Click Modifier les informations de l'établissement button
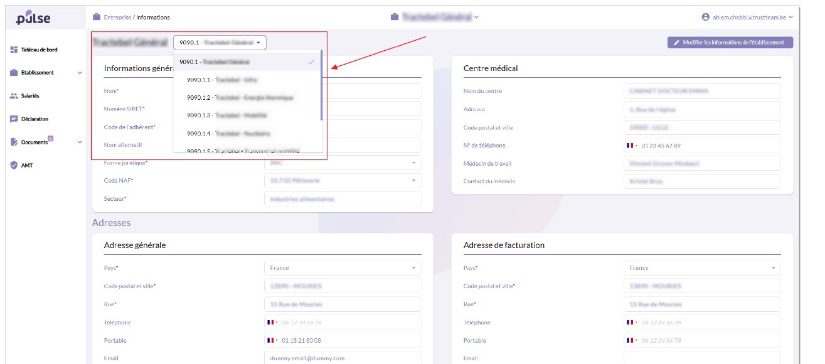The height and width of the screenshot is (364, 825). click(x=730, y=43)
